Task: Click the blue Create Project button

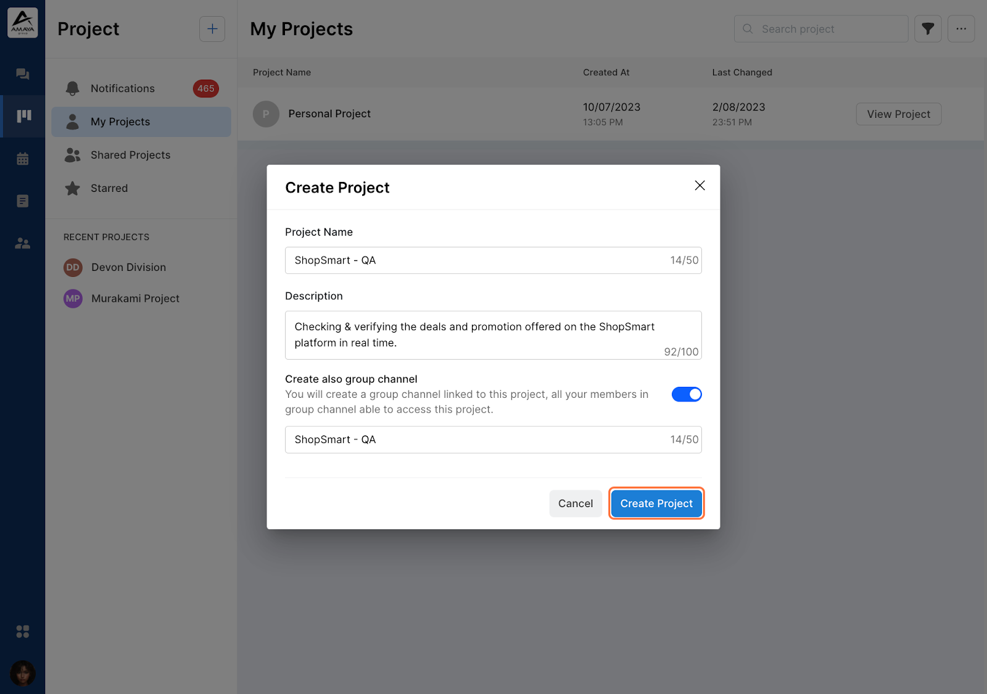Action: click(656, 503)
